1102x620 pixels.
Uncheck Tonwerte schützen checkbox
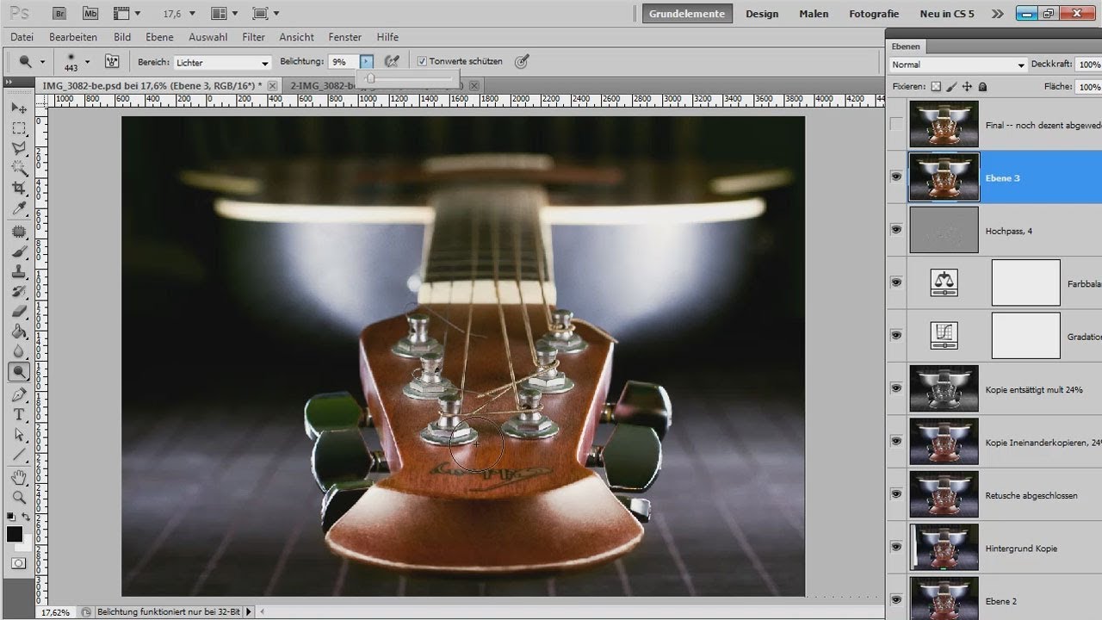[x=422, y=61]
